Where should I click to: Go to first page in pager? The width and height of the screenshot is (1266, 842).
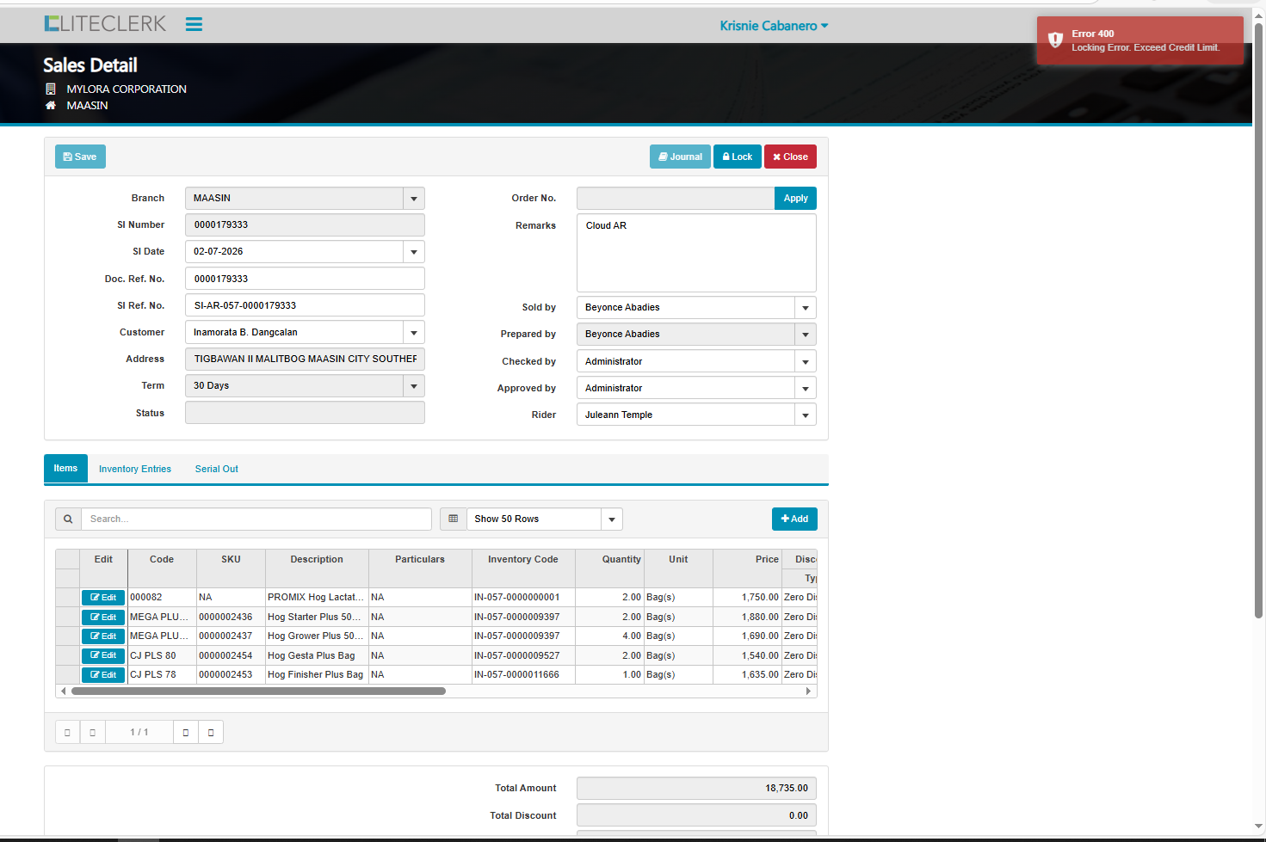(x=67, y=733)
